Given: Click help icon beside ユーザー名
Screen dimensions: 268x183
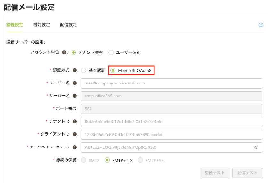Looking at the screenshot, I should pyautogui.click(x=75, y=83).
